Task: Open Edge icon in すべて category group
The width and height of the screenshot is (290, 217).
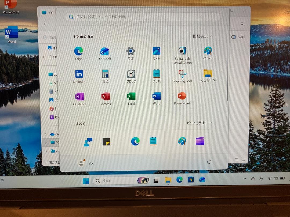Action: click(x=135, y=141)
